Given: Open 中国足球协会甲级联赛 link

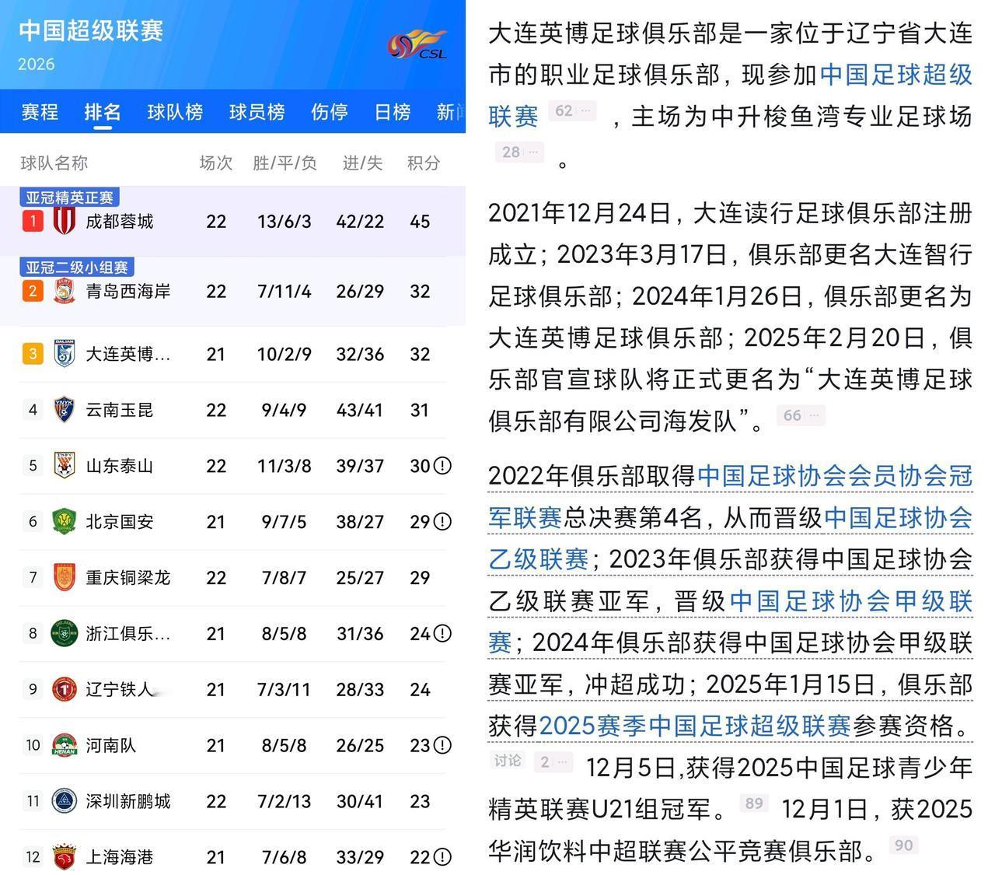Looking at the screenshot, I should [x=731, y=621].
